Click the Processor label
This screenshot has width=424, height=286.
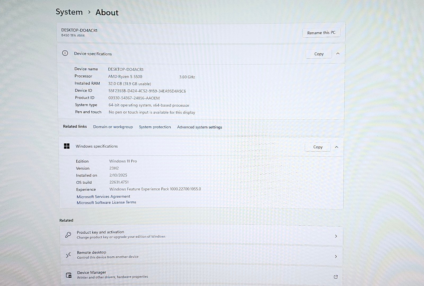83,76
